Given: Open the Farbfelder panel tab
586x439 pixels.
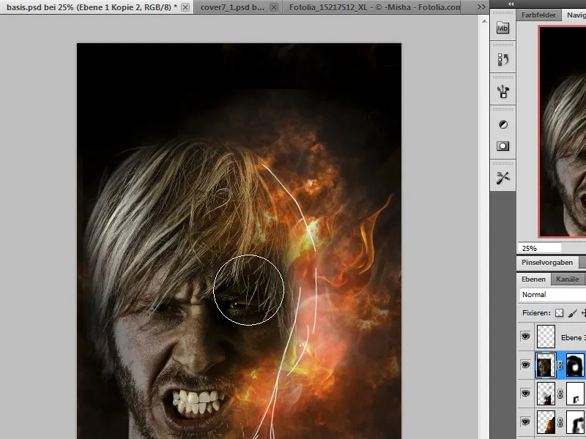Looking at the screenshot, I should click(x=538, y=15).
